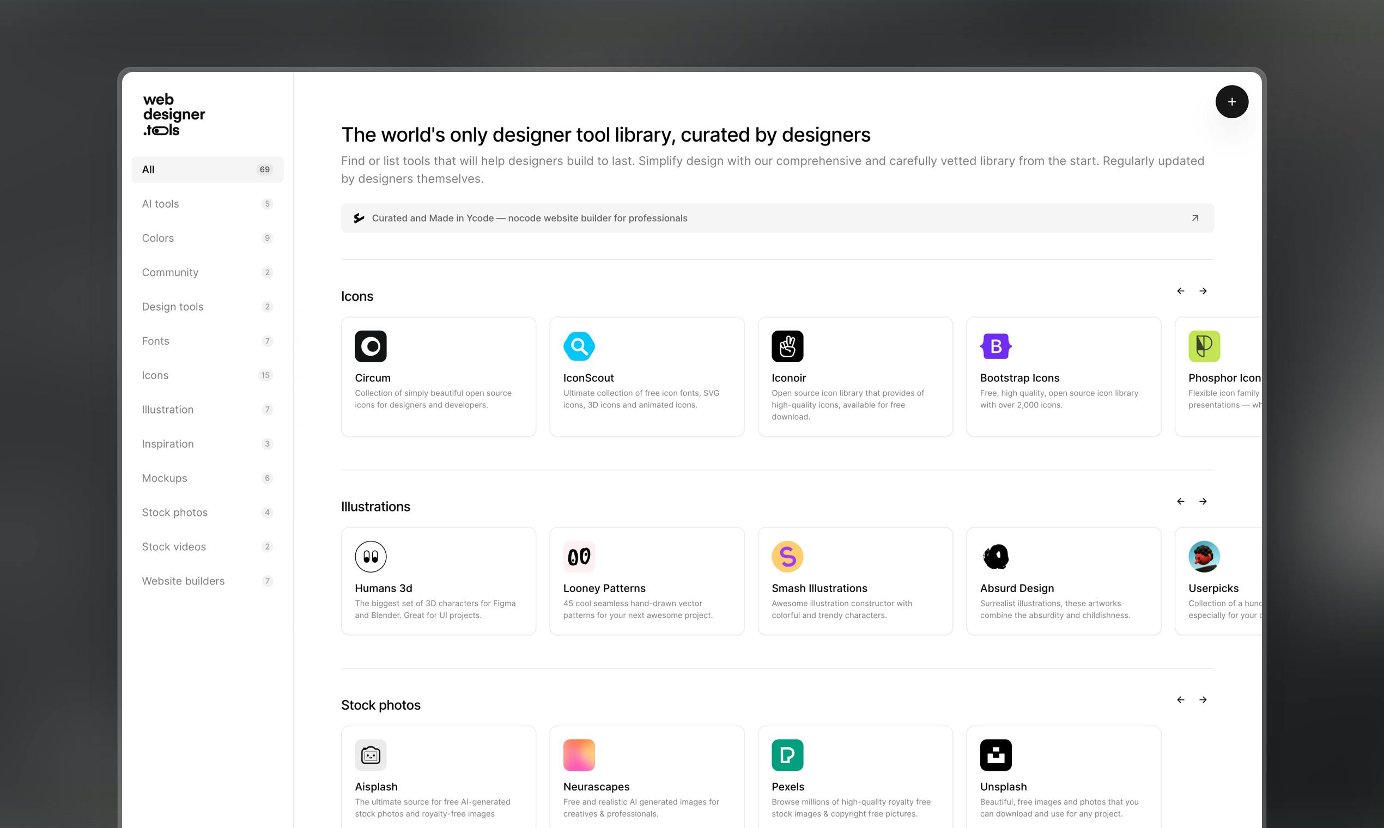Filter by Mockups category
The image size is (1384, 828).
[207, 478]
